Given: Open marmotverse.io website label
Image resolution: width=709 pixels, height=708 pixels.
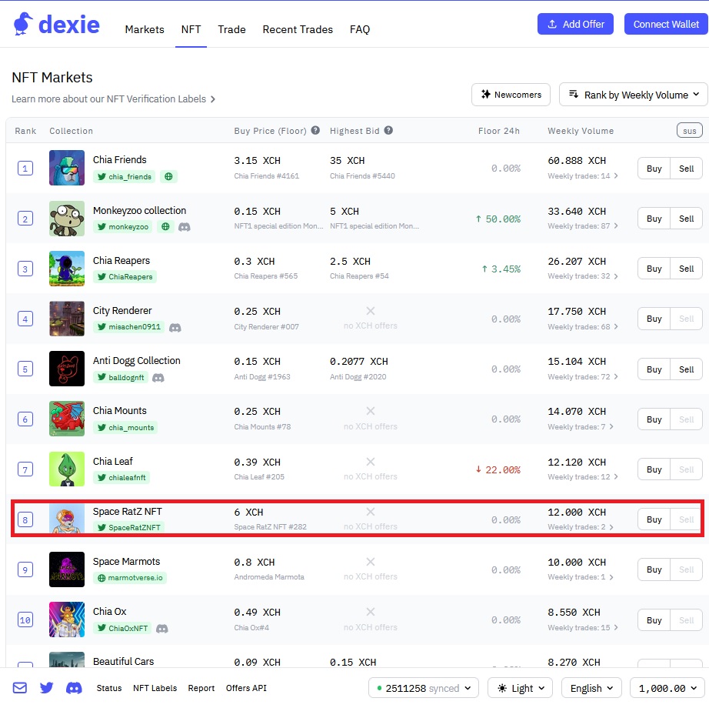Looking at the screenshot, I should tap(130, 578).
